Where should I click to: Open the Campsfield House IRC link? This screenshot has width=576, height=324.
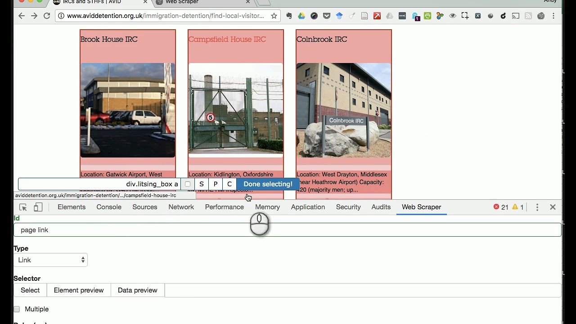227,39
